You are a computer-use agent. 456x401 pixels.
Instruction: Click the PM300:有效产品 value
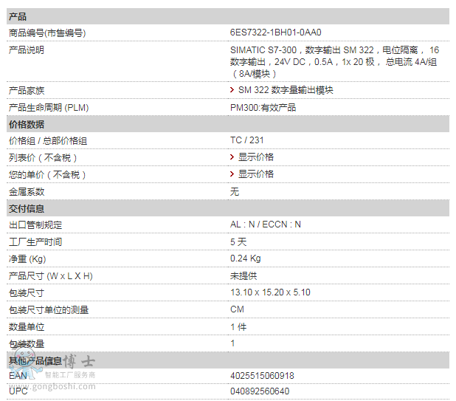(x=263, y=108)
